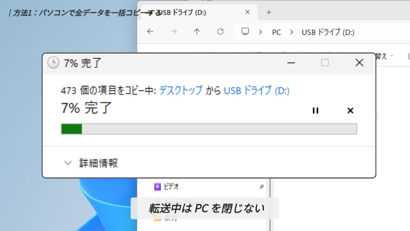Click the デスクトップ source link
410x231 pixels.
pyautogui.click(x=181, y=90)
